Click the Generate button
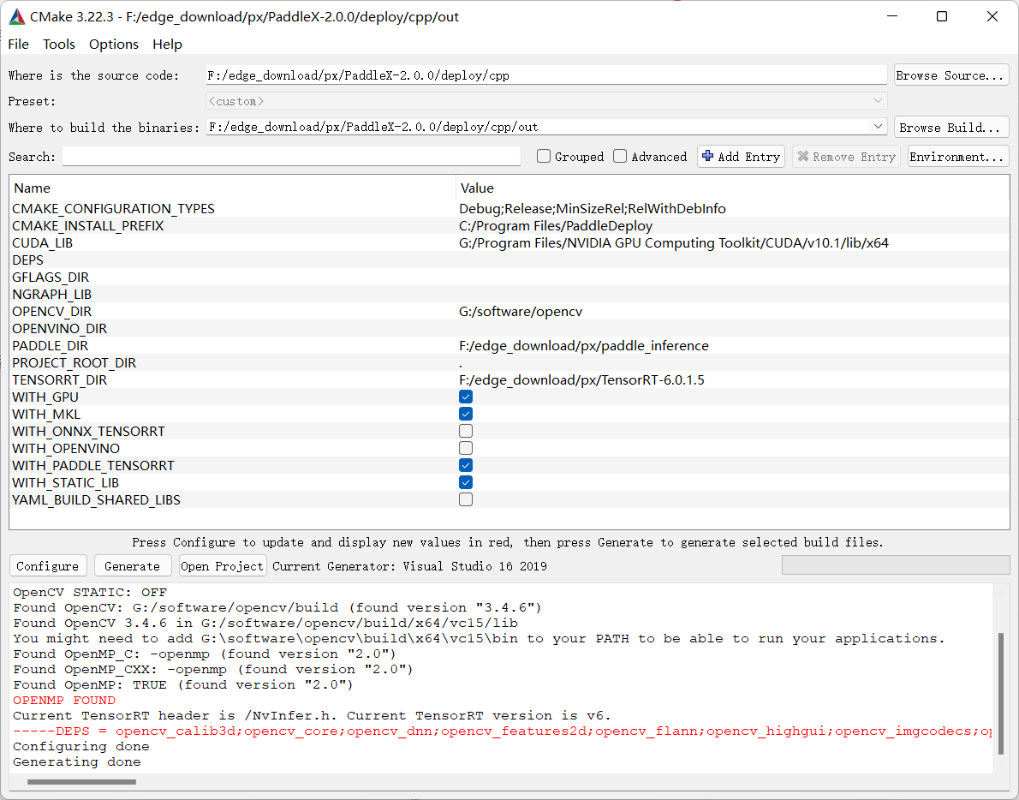 click(133, 566)
